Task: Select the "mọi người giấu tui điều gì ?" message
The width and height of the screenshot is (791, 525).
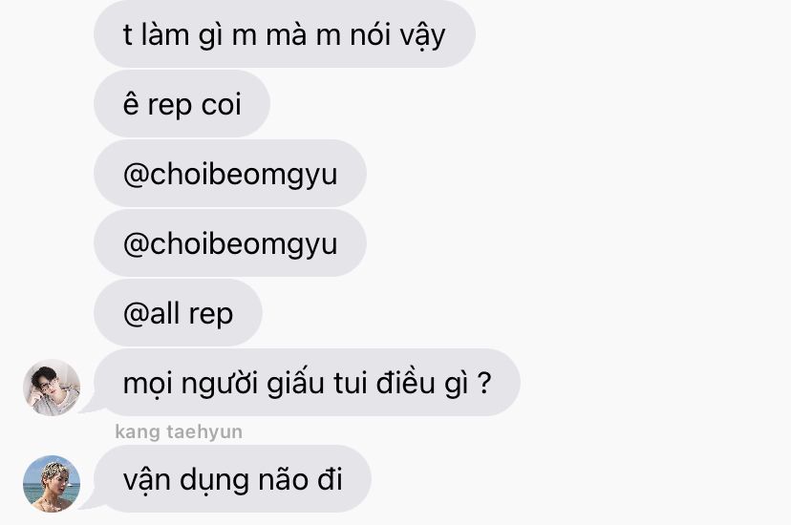Action: pos(307,382)
